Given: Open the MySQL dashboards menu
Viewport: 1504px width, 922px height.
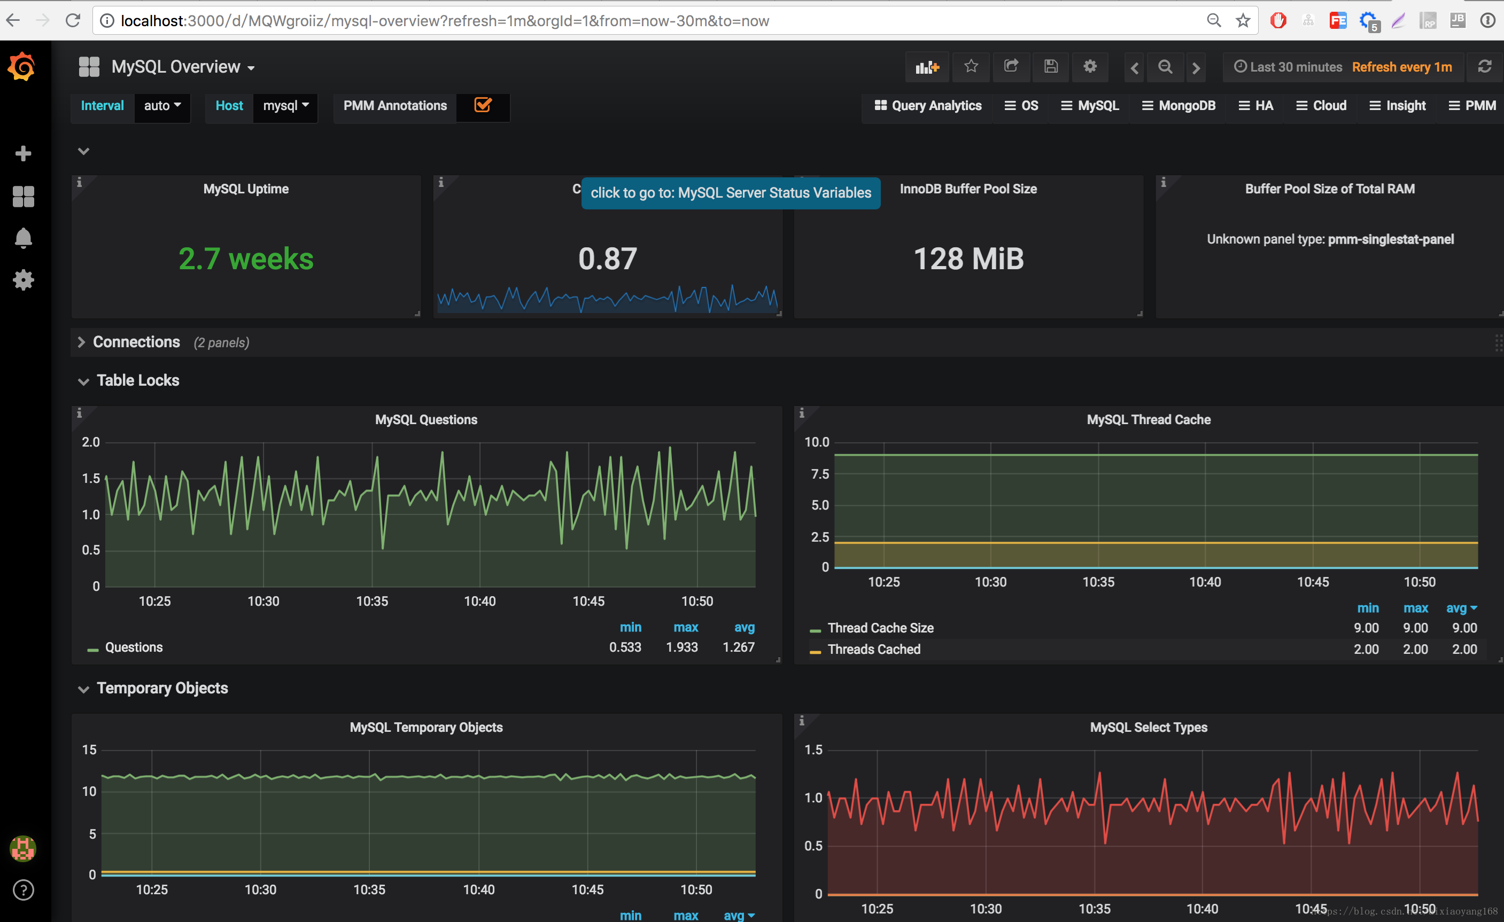Looking at the screenshot, I should click(x=1090, y=106).
